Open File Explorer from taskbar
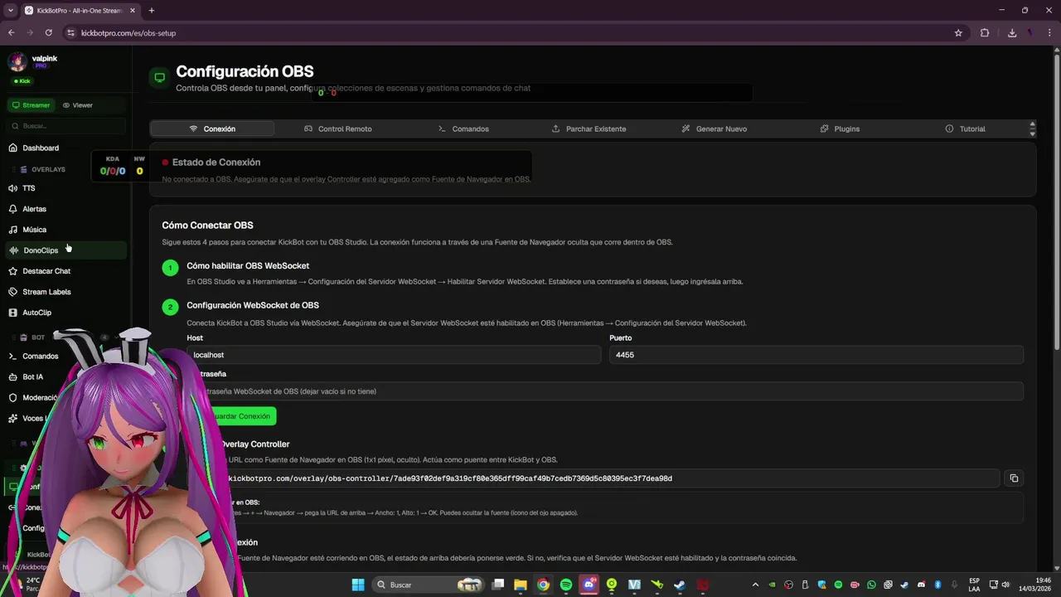The height and width of the screenshot is (597, 1061). [x=521, y=585]
